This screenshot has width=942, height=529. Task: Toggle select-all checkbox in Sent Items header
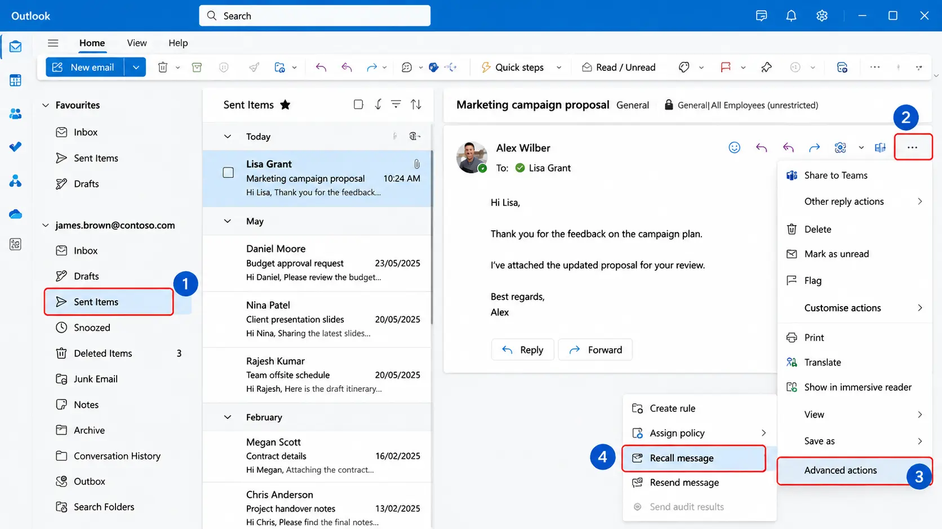coord(358,104)
